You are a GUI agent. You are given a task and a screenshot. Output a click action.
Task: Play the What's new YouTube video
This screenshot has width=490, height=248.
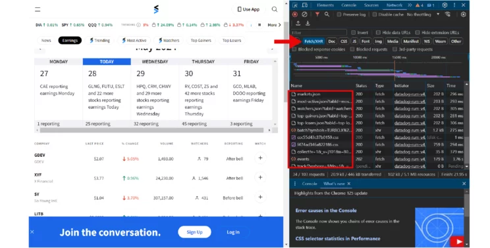pos(458,241)
